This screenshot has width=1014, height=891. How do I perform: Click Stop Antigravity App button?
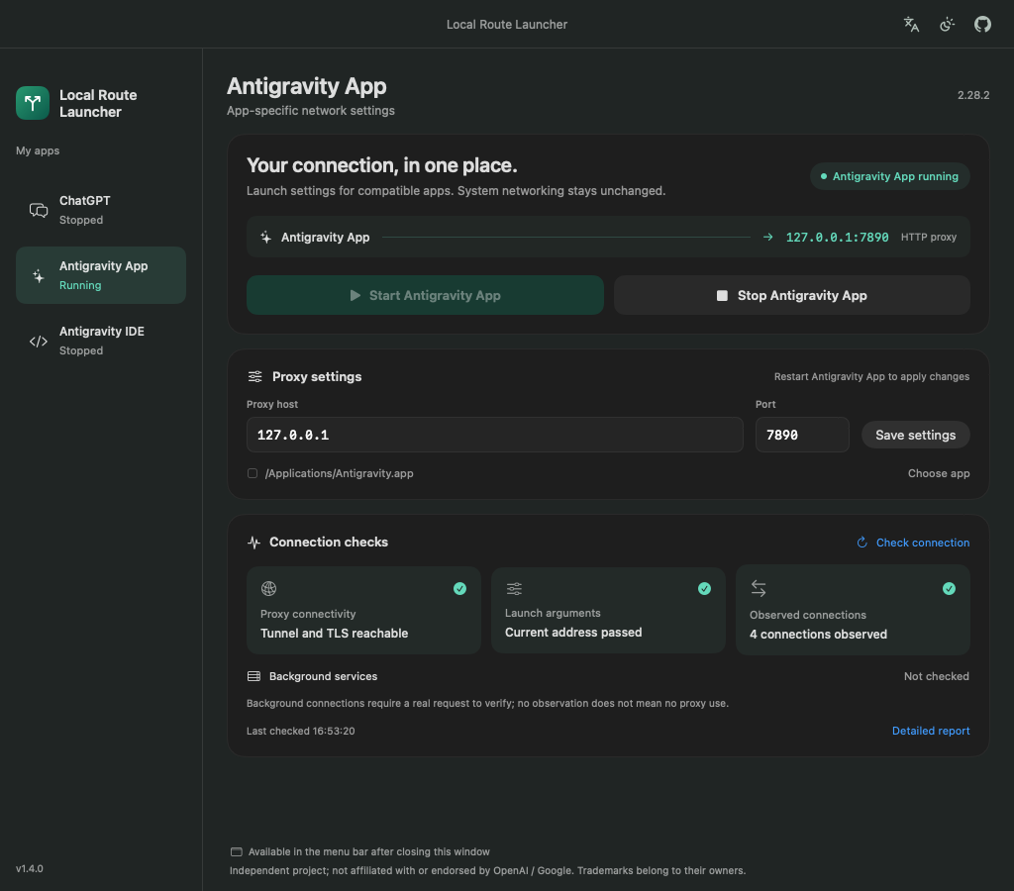tap(791, 295)
